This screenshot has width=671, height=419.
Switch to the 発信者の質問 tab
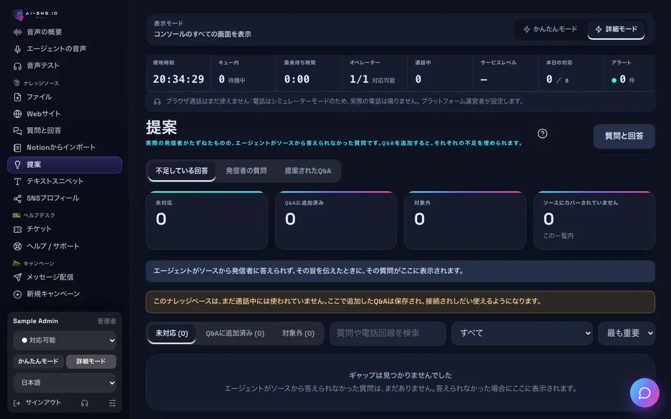tap(246, 171)
